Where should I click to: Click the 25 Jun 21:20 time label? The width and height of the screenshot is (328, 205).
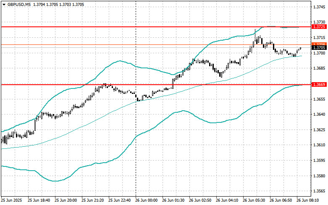(93, 200)
